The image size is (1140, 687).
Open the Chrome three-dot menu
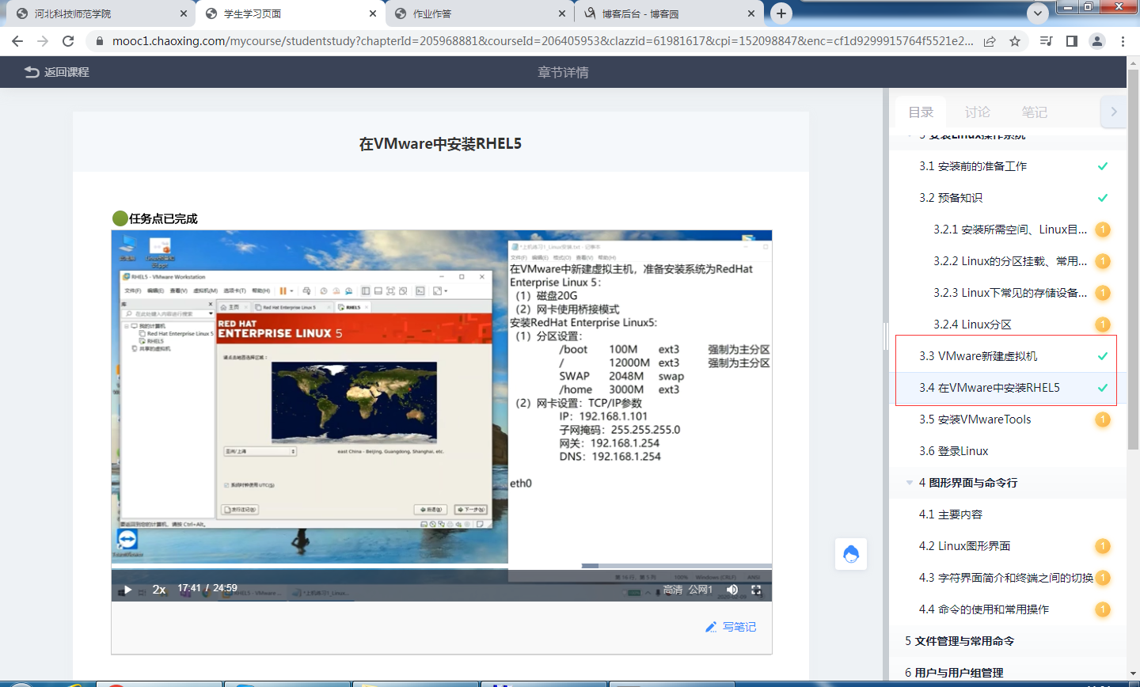[1123, 41]
